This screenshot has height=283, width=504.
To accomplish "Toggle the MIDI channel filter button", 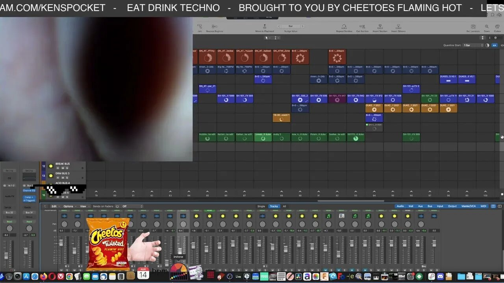I will [x=483, y=206].
